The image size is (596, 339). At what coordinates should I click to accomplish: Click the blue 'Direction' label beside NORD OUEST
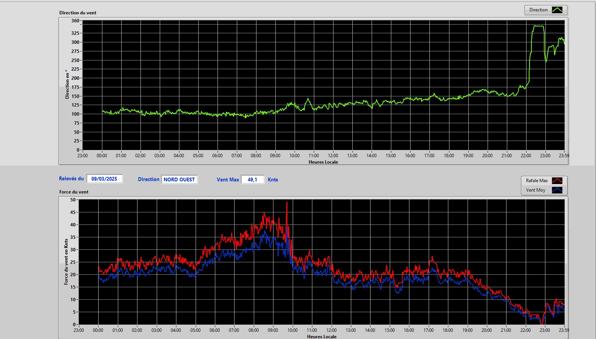[148, 179]
